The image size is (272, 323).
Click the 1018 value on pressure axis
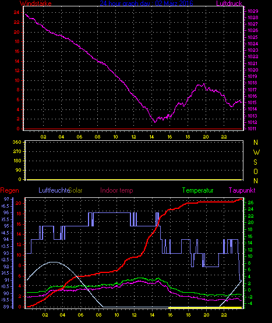252,83
